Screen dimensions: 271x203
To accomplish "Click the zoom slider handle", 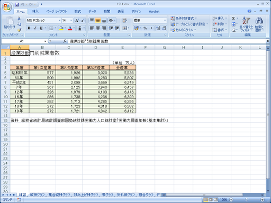I will 247,199.
